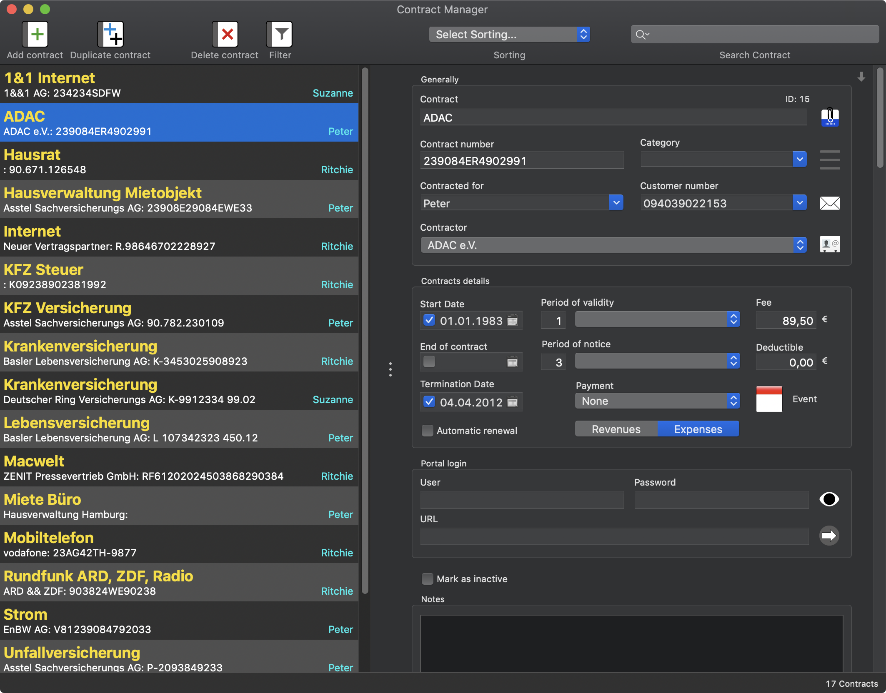Viewport: 886px width, 693px height.
Task: Select Hausverwaltung Mietobjekt contract
Action: point(179,199)
